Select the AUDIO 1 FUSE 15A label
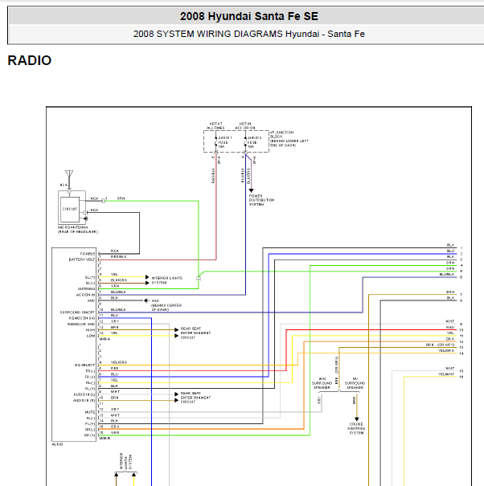484x486 pixels. [224, 142]
